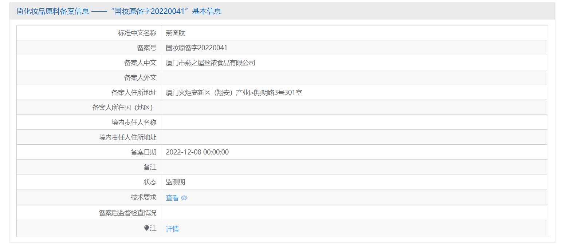Click the document icon beside the page heading

20,11
